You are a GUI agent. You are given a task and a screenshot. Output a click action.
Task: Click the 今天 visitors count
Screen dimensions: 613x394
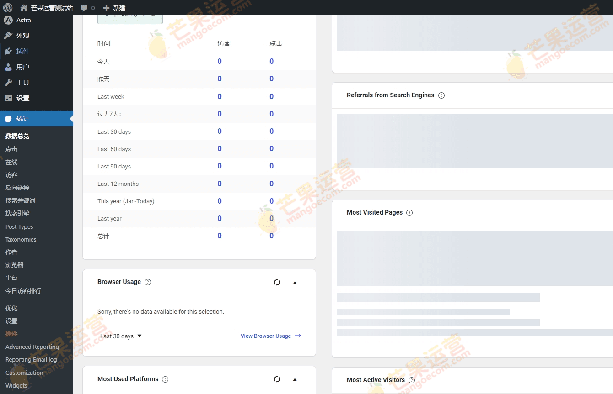220,61
